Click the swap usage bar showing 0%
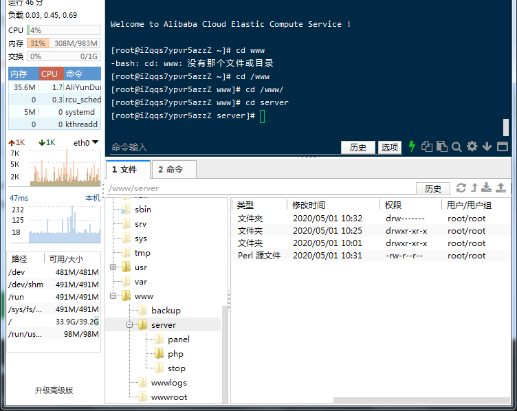 pyautogui.click(x=64, y=56)
